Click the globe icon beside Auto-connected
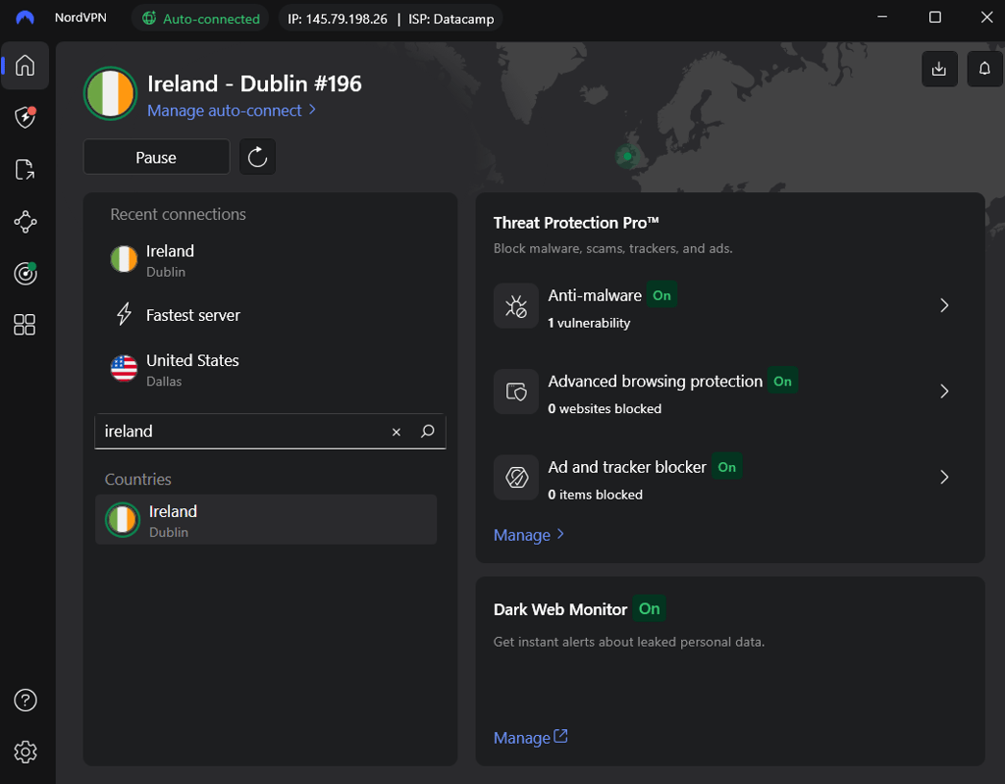 [x=149, y=18]
